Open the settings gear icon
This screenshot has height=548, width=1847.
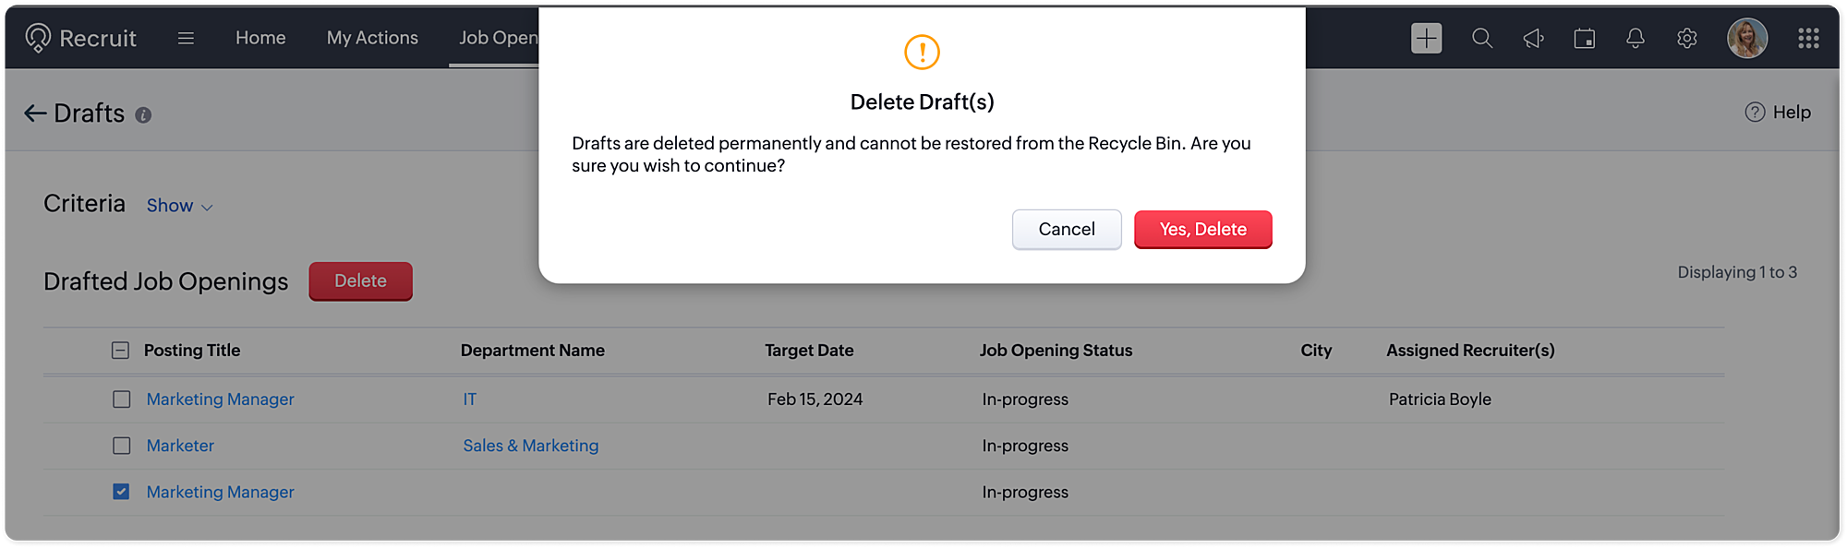[x=1686, y=38]
